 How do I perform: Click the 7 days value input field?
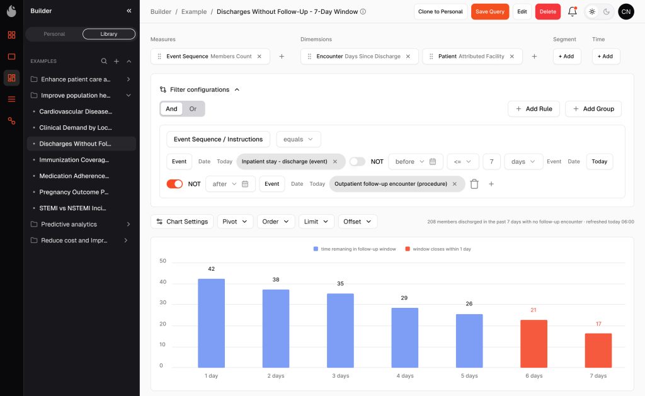tap(491, 162)
